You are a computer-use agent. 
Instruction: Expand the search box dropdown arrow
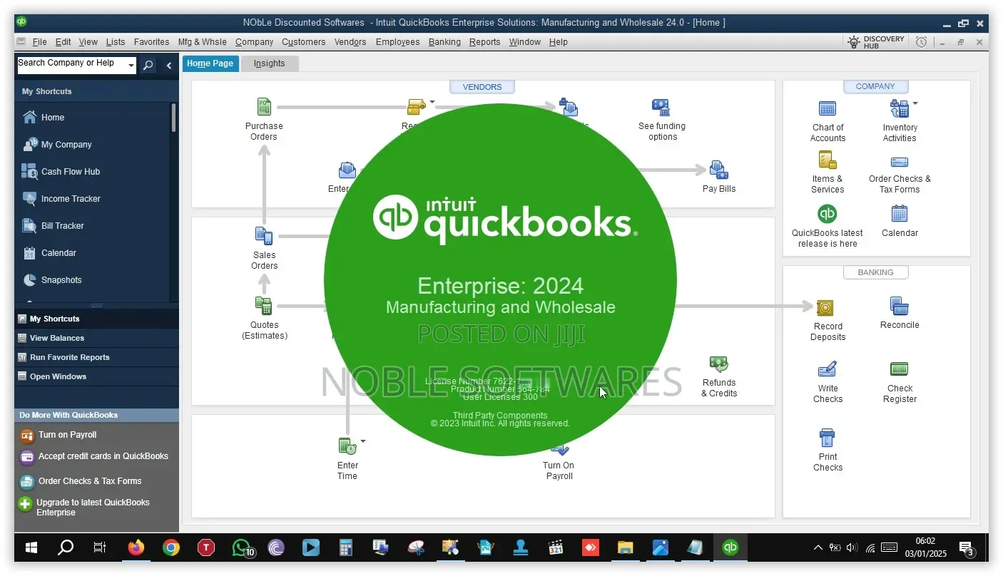(x=131, y=66)
